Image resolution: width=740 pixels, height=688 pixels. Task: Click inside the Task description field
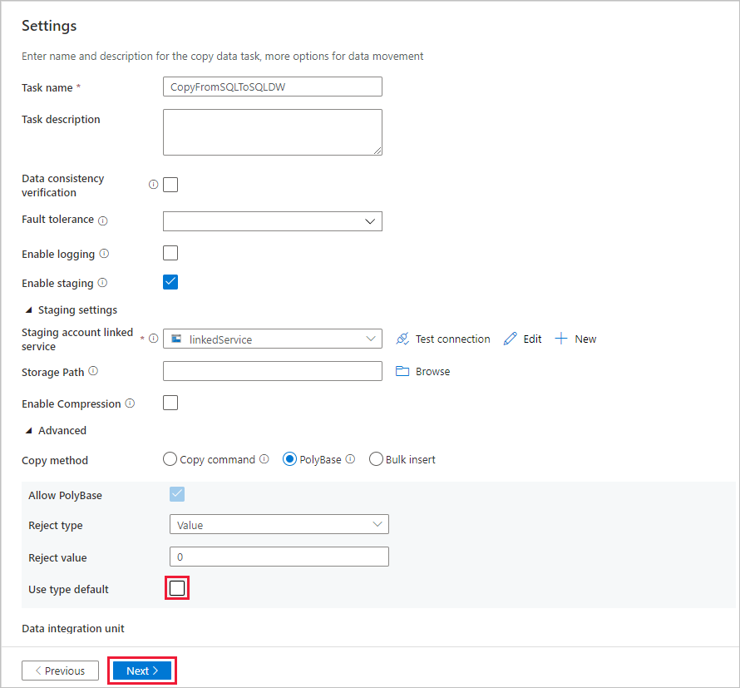pyautogui.click(x=272, y=131)
